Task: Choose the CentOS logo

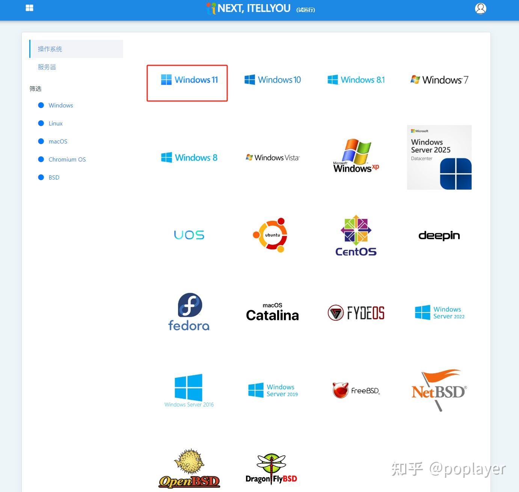Action: (356, 236)
